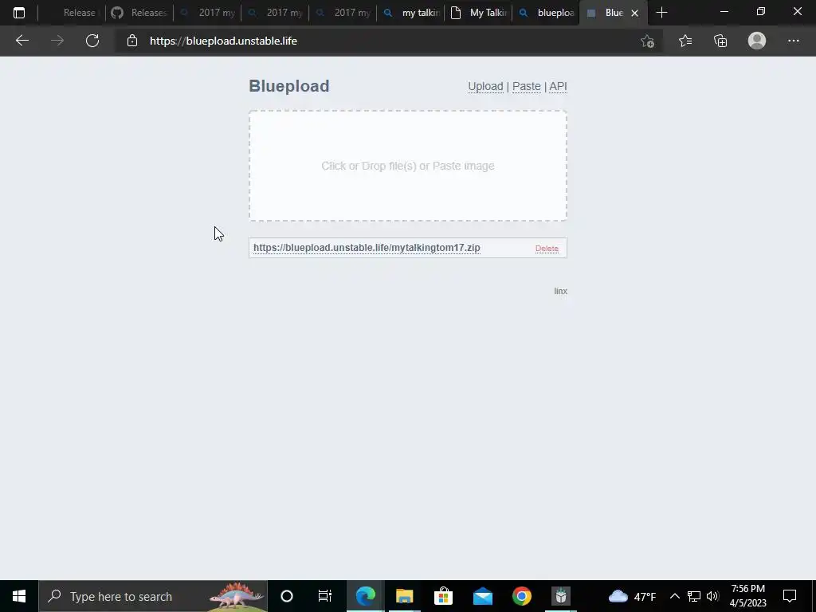This screenshot has height=612, width=816.
Task: Reload the page with the refresh icon
Action: point(92,41)
